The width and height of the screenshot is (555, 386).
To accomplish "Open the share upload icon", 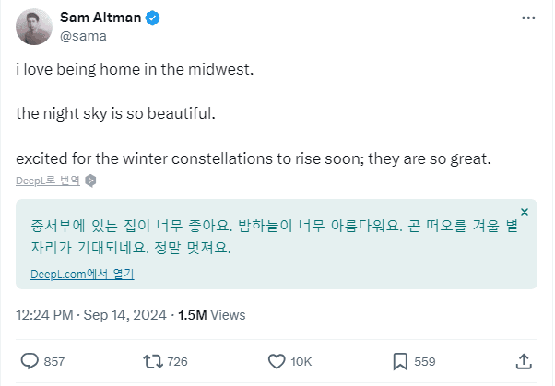I will (523, 360).
